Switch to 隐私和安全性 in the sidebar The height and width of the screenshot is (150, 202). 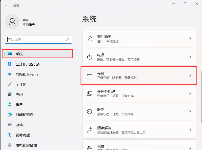(x=10, y=145)
